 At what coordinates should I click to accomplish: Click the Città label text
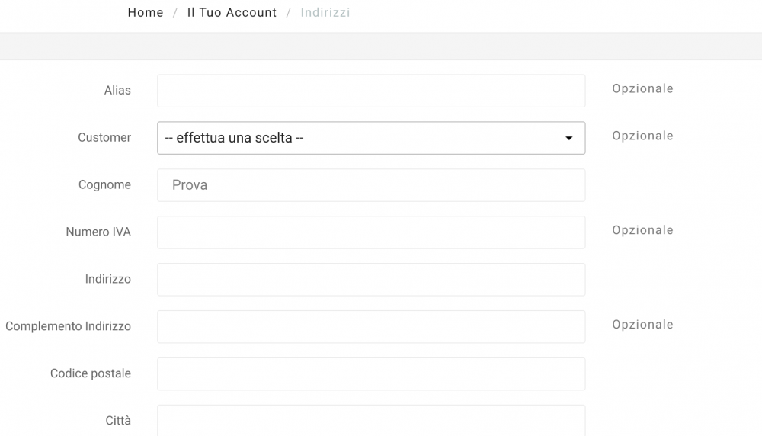pos(118,421)
